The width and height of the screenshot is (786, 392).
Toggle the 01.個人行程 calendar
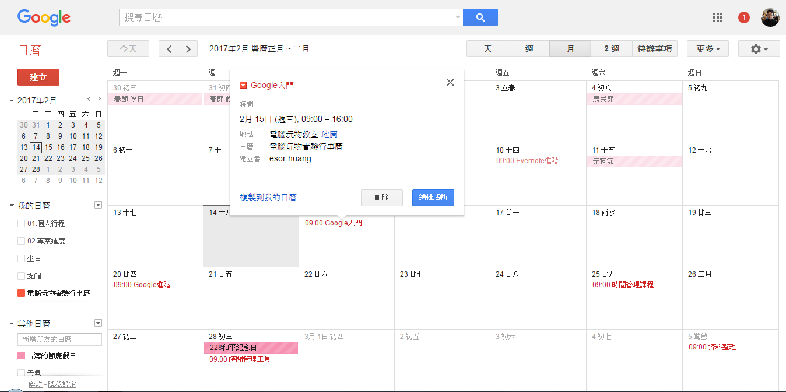click(x=22, y=224)
